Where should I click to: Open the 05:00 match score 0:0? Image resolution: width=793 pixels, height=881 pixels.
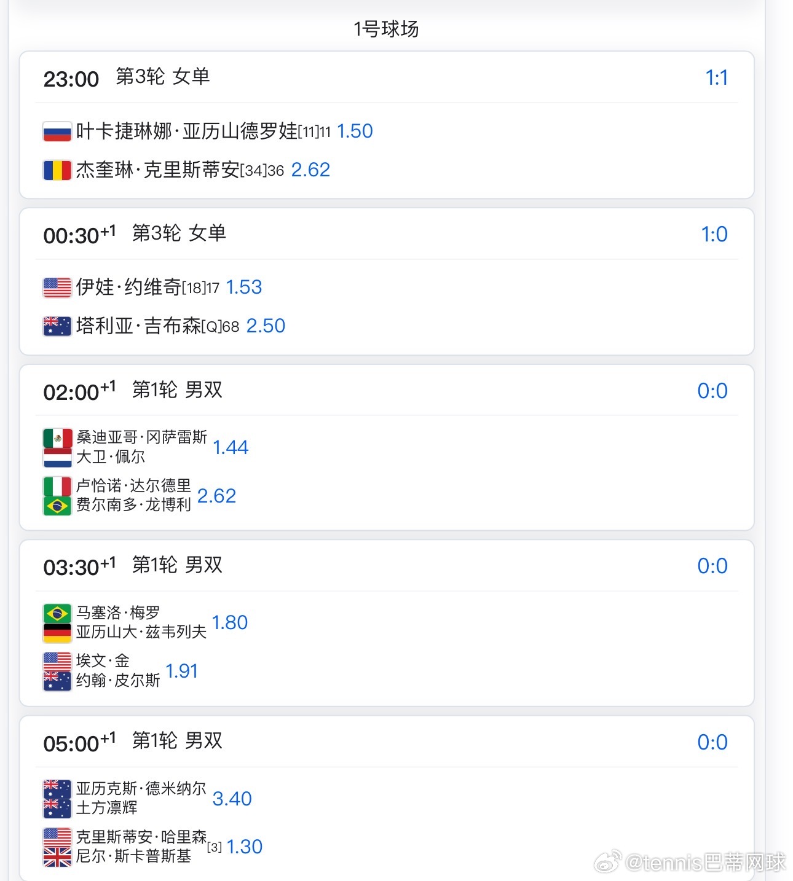click(x=712, y=742)
